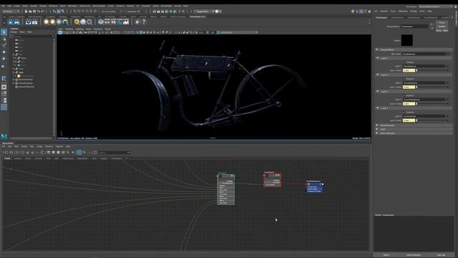Activate the Scale tool in toolbox
458x258 pixels.
(x=4, y=66)
